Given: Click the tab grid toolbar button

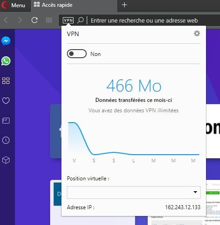Looking at the screenshot, I should 49,20.
